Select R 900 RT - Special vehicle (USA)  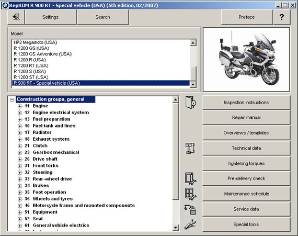101,83
